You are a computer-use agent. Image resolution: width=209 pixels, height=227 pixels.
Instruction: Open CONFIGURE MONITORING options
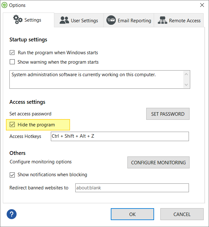coord(158,162)
